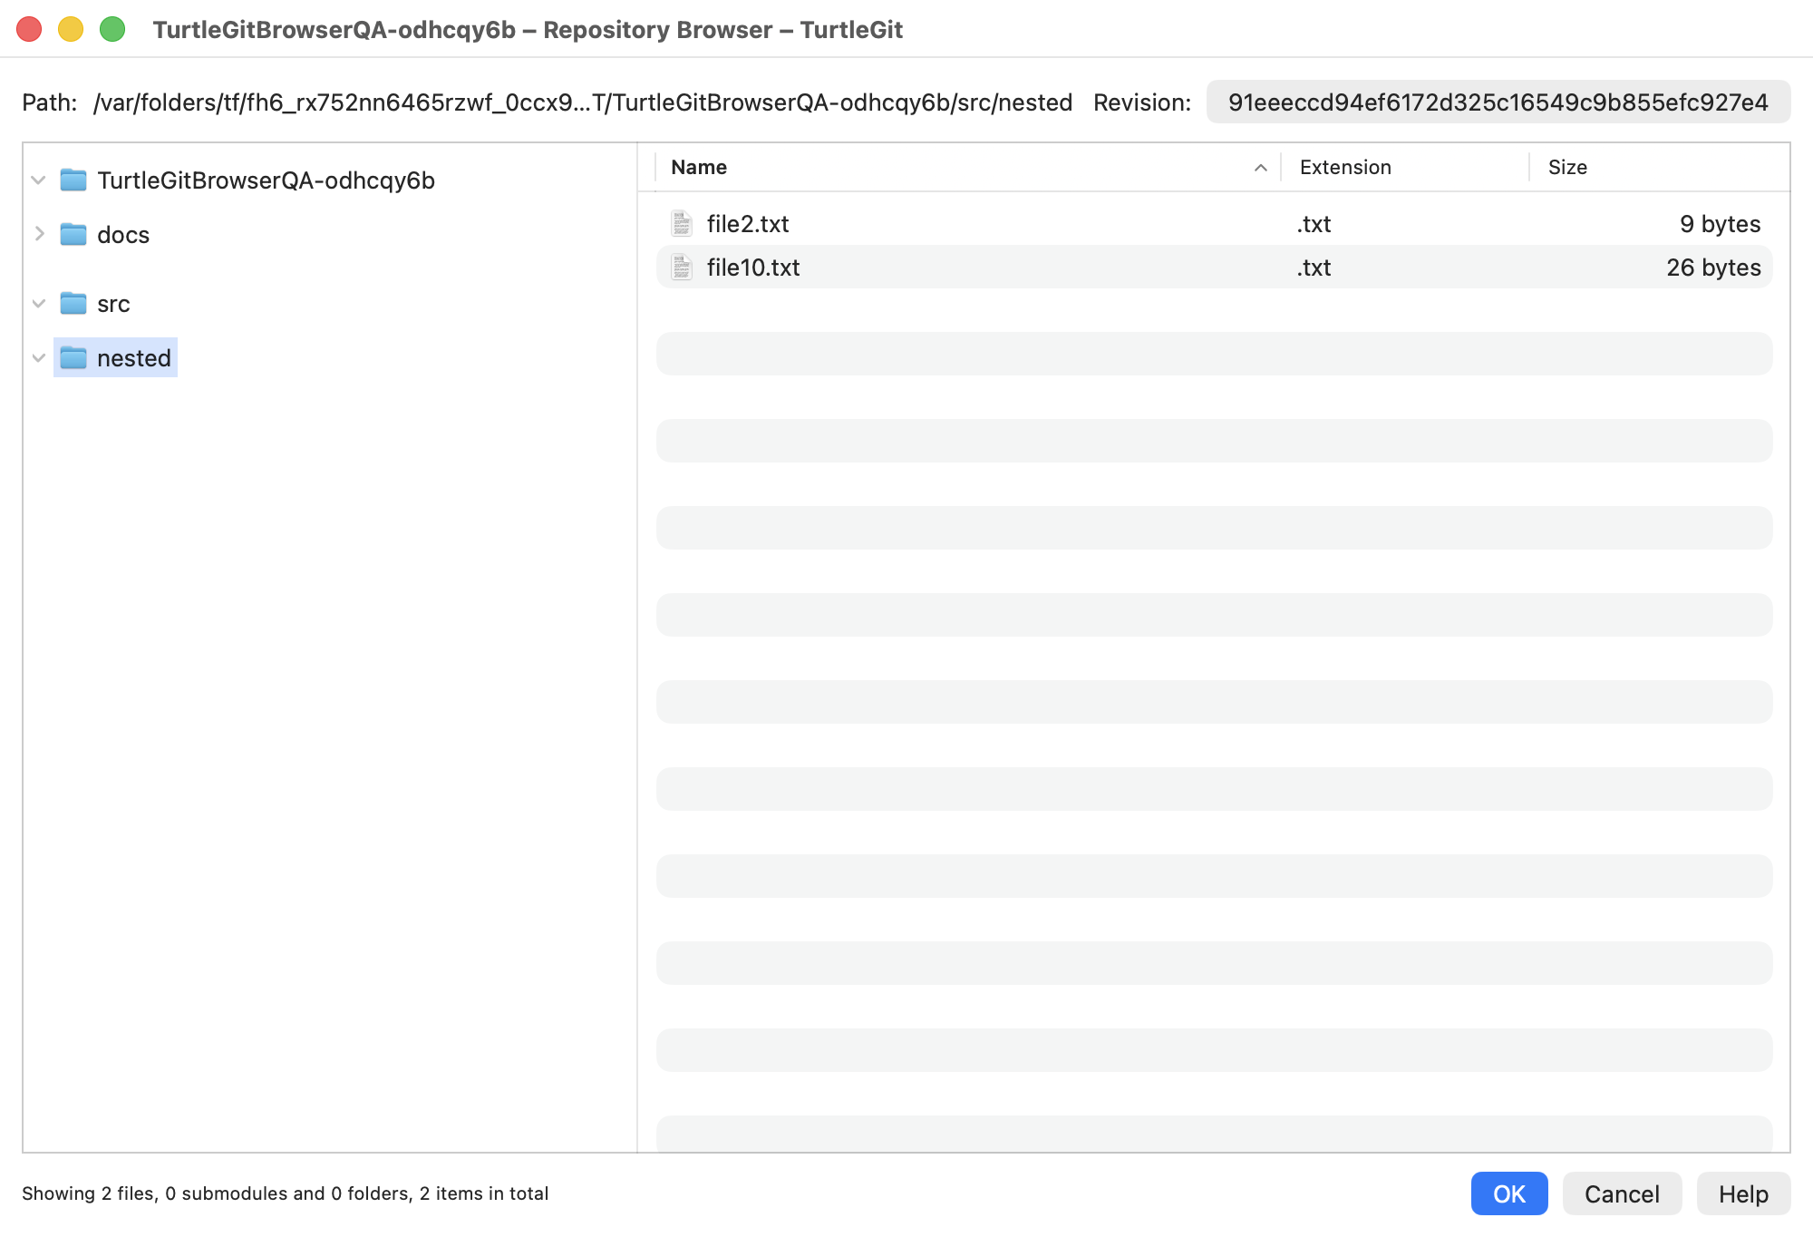Collapse the nested folder chevron
The height and width of the screenshot is (1237, 1813).
38,358
